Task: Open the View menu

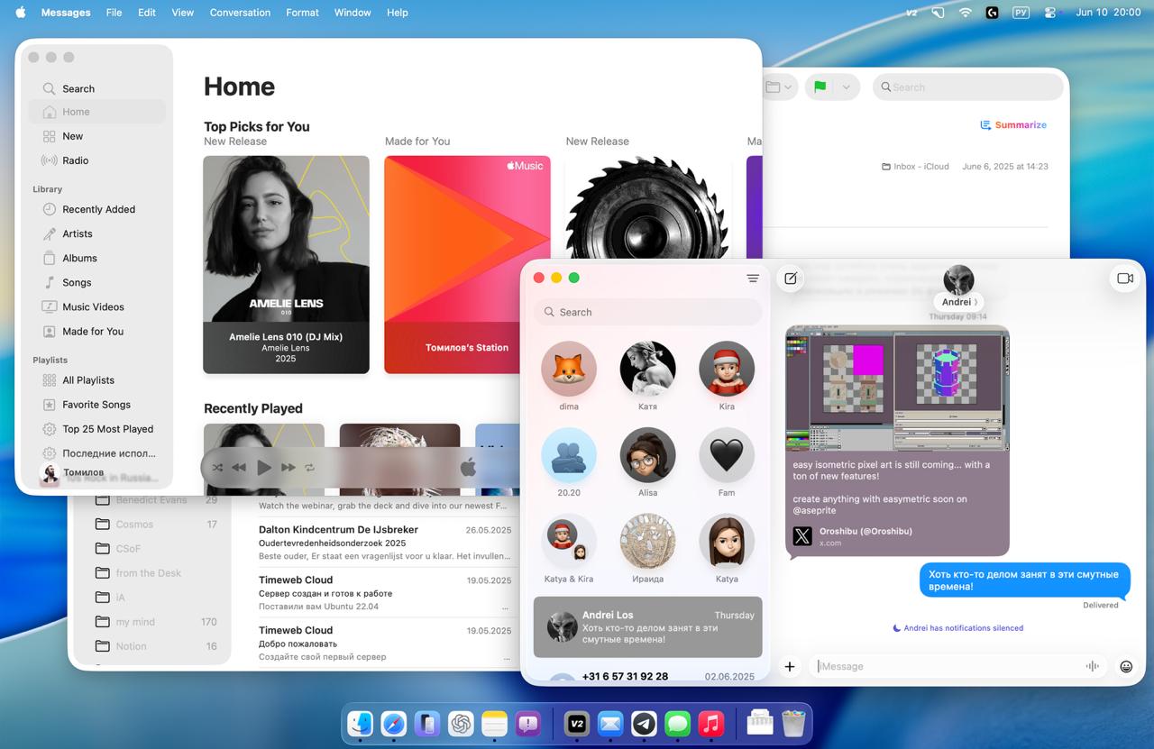Action: 183,13
